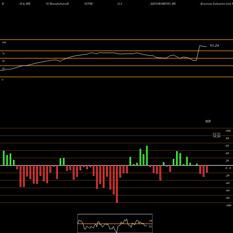Click the SI MunafaSutraR header text

coord(57,4)
